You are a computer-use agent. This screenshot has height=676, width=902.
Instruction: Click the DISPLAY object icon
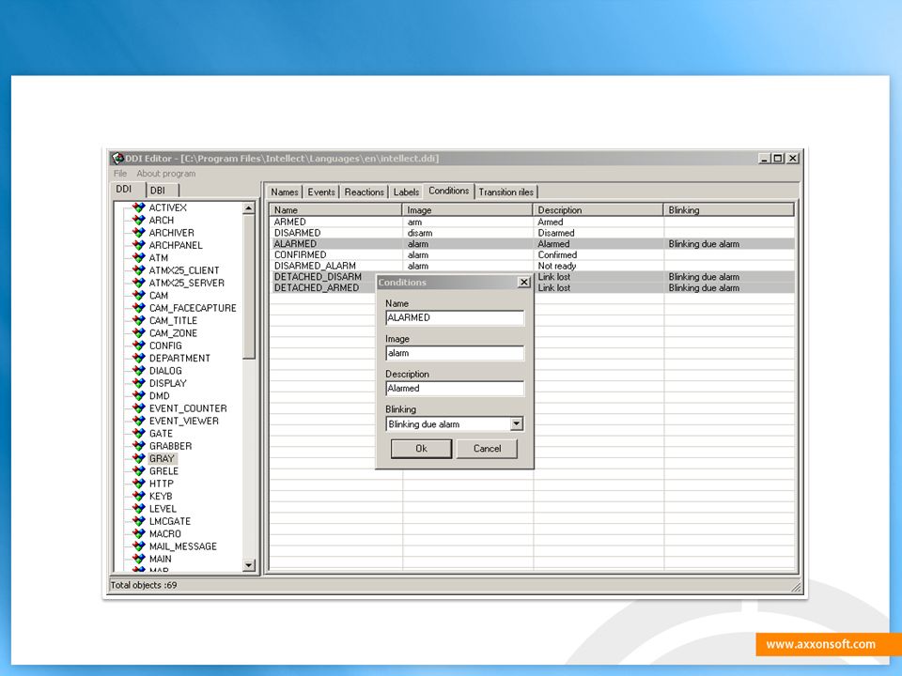pos(139,383)
